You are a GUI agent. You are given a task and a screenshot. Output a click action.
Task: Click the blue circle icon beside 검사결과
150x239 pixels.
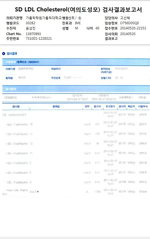[4, 54]
